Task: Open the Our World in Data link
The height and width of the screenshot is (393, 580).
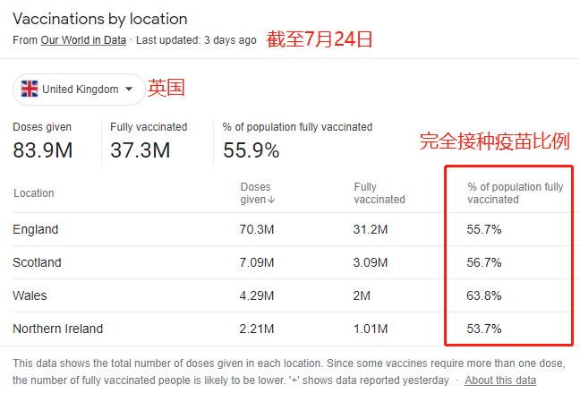Action: coord(83,40)
